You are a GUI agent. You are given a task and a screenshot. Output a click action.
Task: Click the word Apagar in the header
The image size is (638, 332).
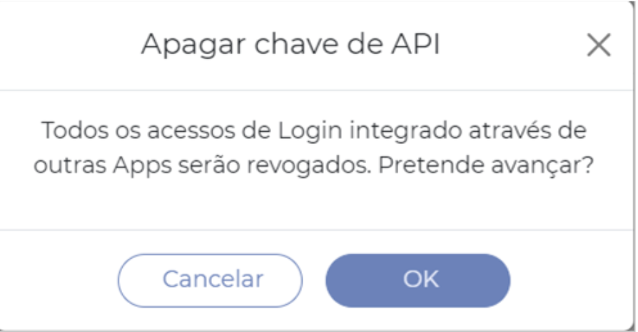coord(193,45)
